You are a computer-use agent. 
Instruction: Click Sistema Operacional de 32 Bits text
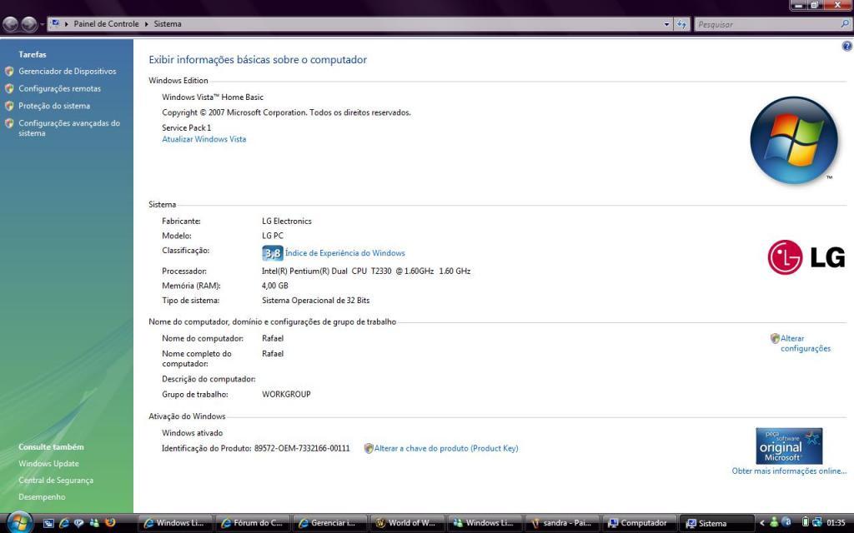(x=315, y=300)
